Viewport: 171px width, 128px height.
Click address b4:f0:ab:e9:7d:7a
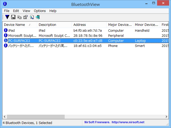coord(88,31)
